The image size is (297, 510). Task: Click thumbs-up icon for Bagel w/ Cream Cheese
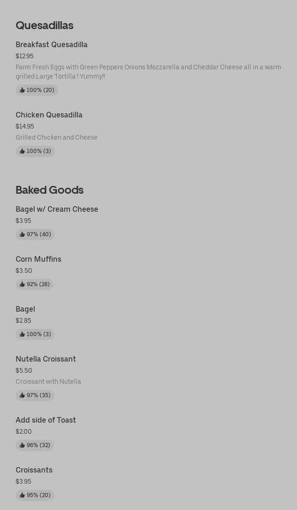[22, 234]
